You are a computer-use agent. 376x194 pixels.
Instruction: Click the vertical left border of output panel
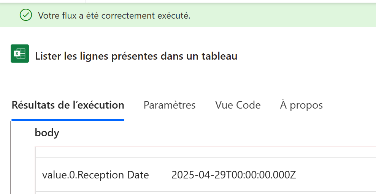click(11, 158)
